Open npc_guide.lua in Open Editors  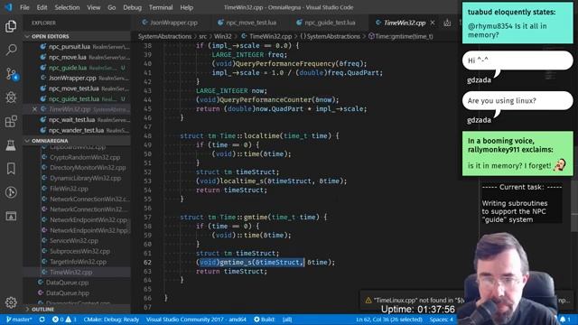pos(77,68)
